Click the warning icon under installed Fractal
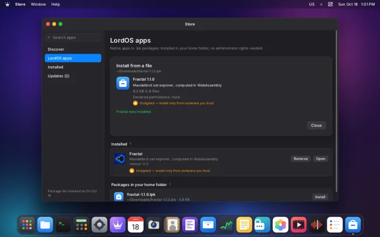The image size is (380, 237). tap(131, 171)
